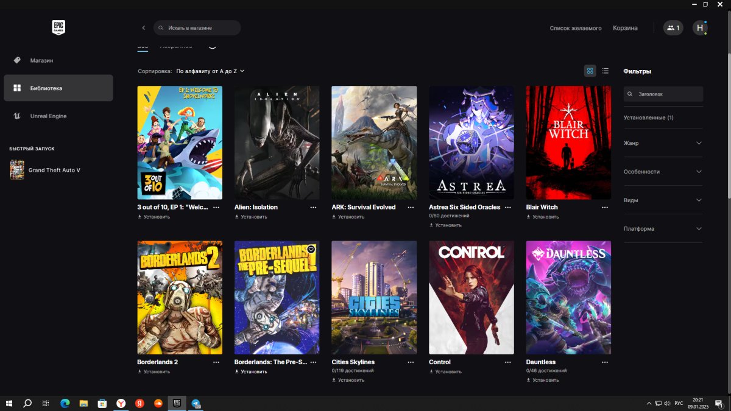Screen dimensions: 731x411
Task: Open more options for Borderlands 2
Action: click(216, 362)
